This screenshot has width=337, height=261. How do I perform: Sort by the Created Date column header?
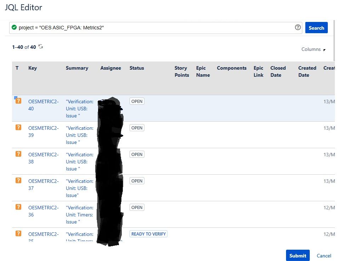pyautogui.click(x=307, y=71)
